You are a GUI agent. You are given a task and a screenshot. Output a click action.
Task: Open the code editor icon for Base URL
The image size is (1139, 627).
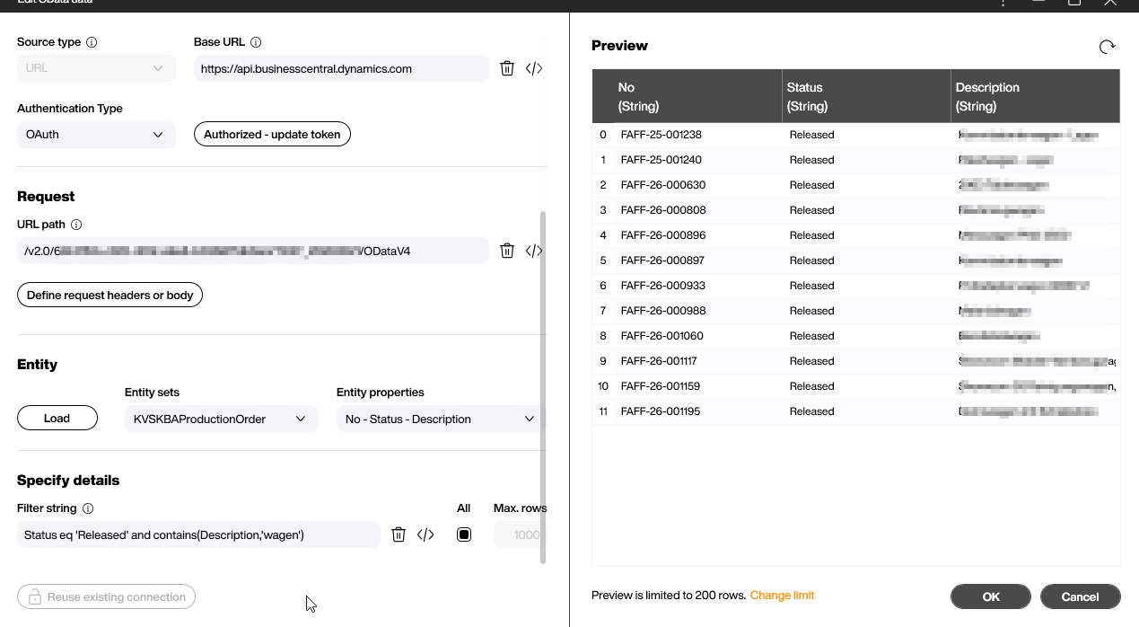[534, 68]
